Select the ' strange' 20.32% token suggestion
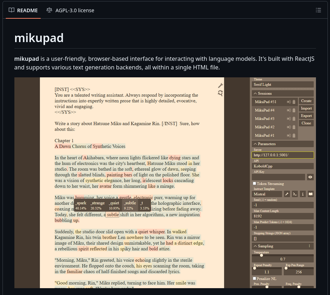Image resolution: width=330 pixels, height=295 pixels. click(98, 205)
